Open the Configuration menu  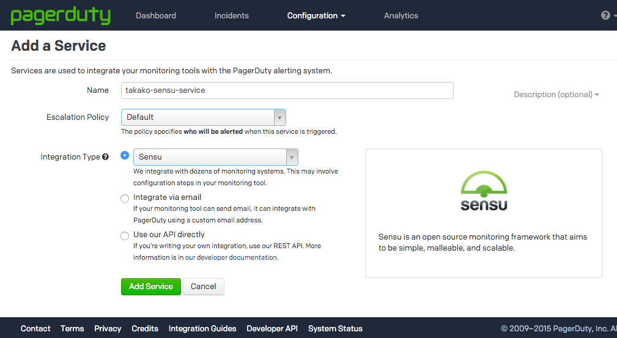pos(316,16)
